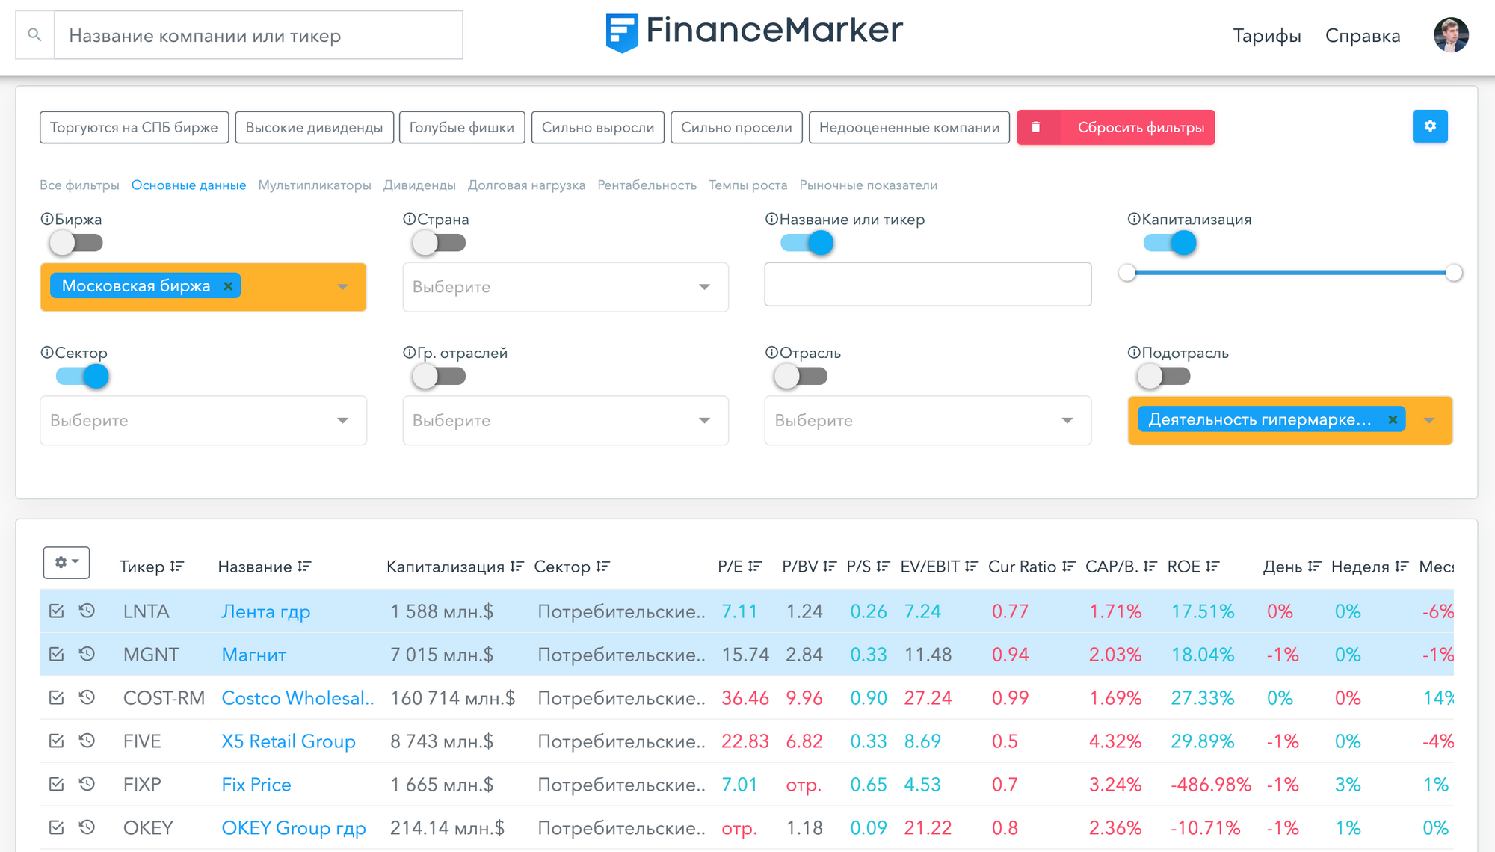Image resolution: width=1495 pixels, height=852 pixels.
Task: Click the search magnifier icon
Action: (34, 35)
